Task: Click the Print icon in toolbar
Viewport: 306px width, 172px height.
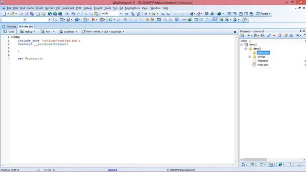Action: [x=66, y=14]
